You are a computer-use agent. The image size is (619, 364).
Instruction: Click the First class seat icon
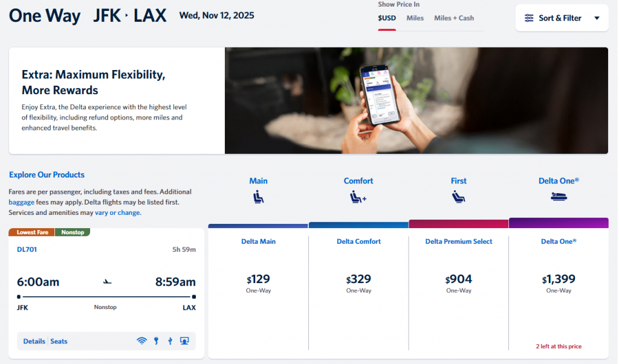coord(458,196)
